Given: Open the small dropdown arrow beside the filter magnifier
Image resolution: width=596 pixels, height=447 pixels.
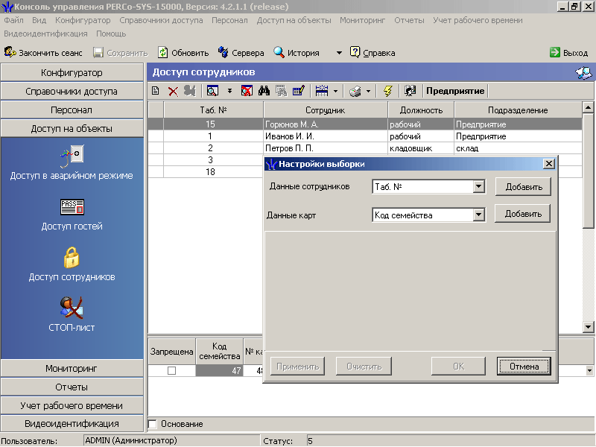Looking at the screenshot, I should click(x=229, y=91).
